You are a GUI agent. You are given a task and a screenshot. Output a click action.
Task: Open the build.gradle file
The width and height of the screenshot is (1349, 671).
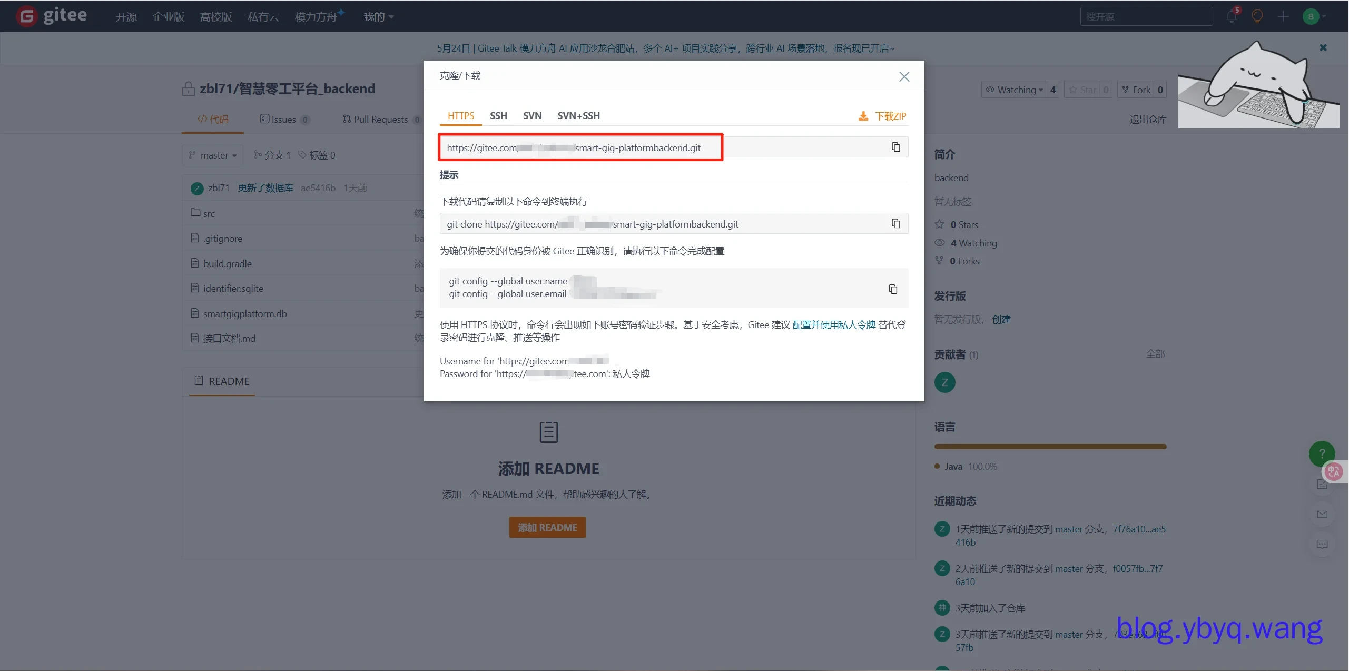point(228,263)
